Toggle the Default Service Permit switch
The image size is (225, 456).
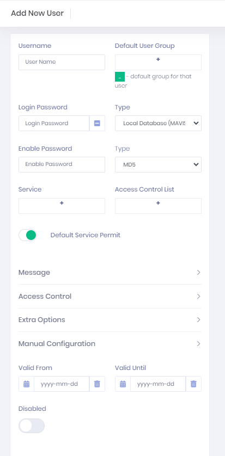(28, 235)
